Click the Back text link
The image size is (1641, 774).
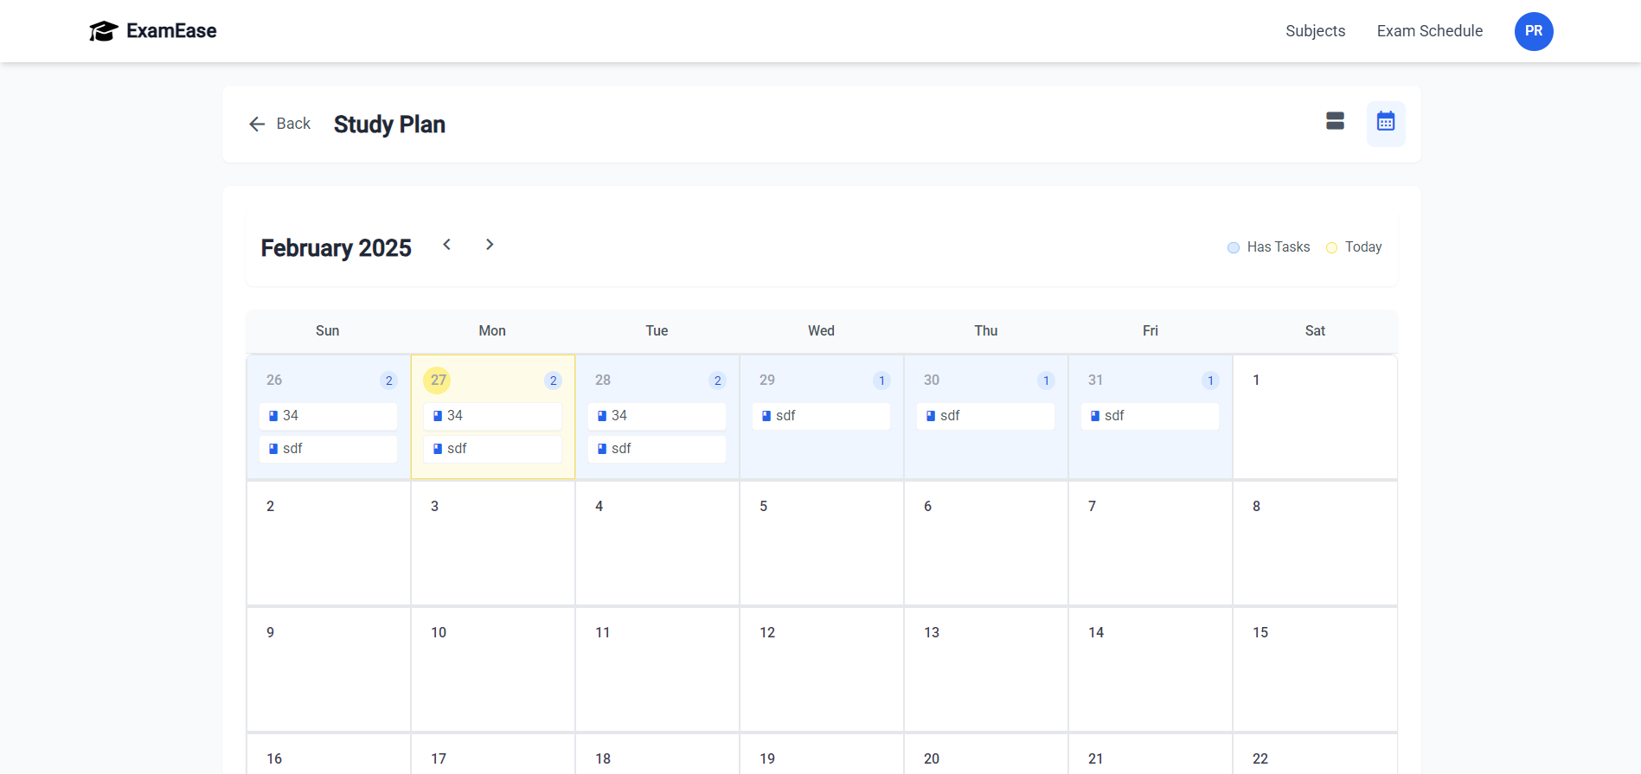pyautogui.click(x=293, y=124)
